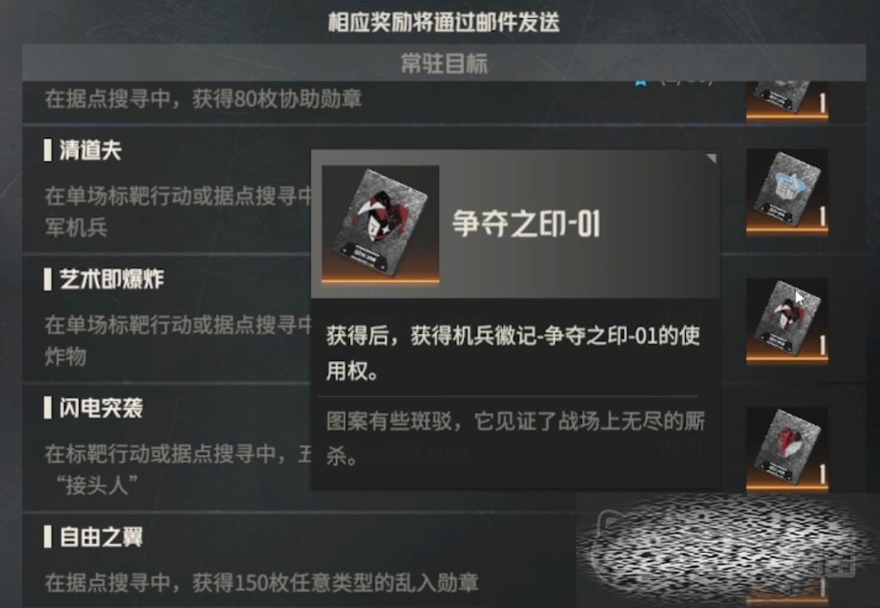Select the red-white emblem reward for 艺术即爆炸

[787, 320]
